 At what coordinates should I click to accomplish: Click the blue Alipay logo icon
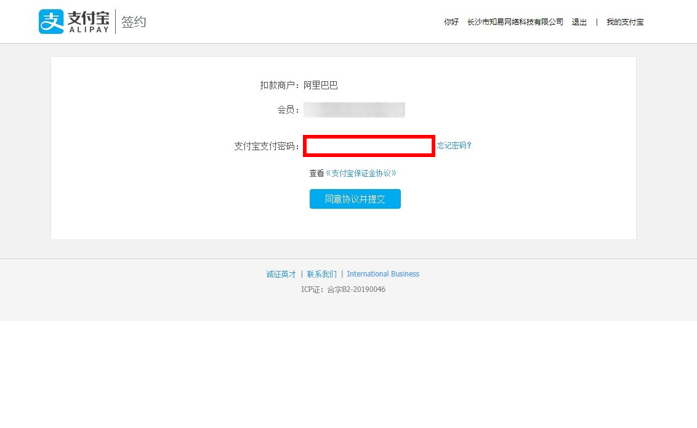(x=51, y=22)
